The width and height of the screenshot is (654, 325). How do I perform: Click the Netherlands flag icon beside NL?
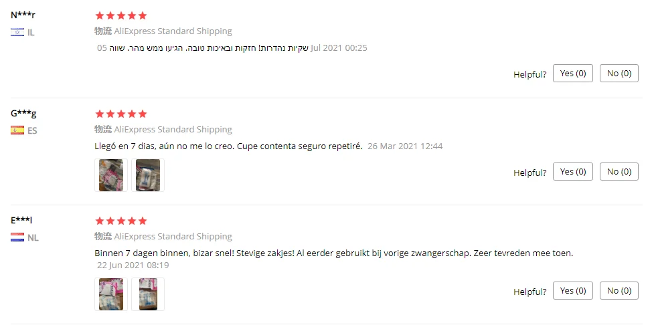point(17,237)
